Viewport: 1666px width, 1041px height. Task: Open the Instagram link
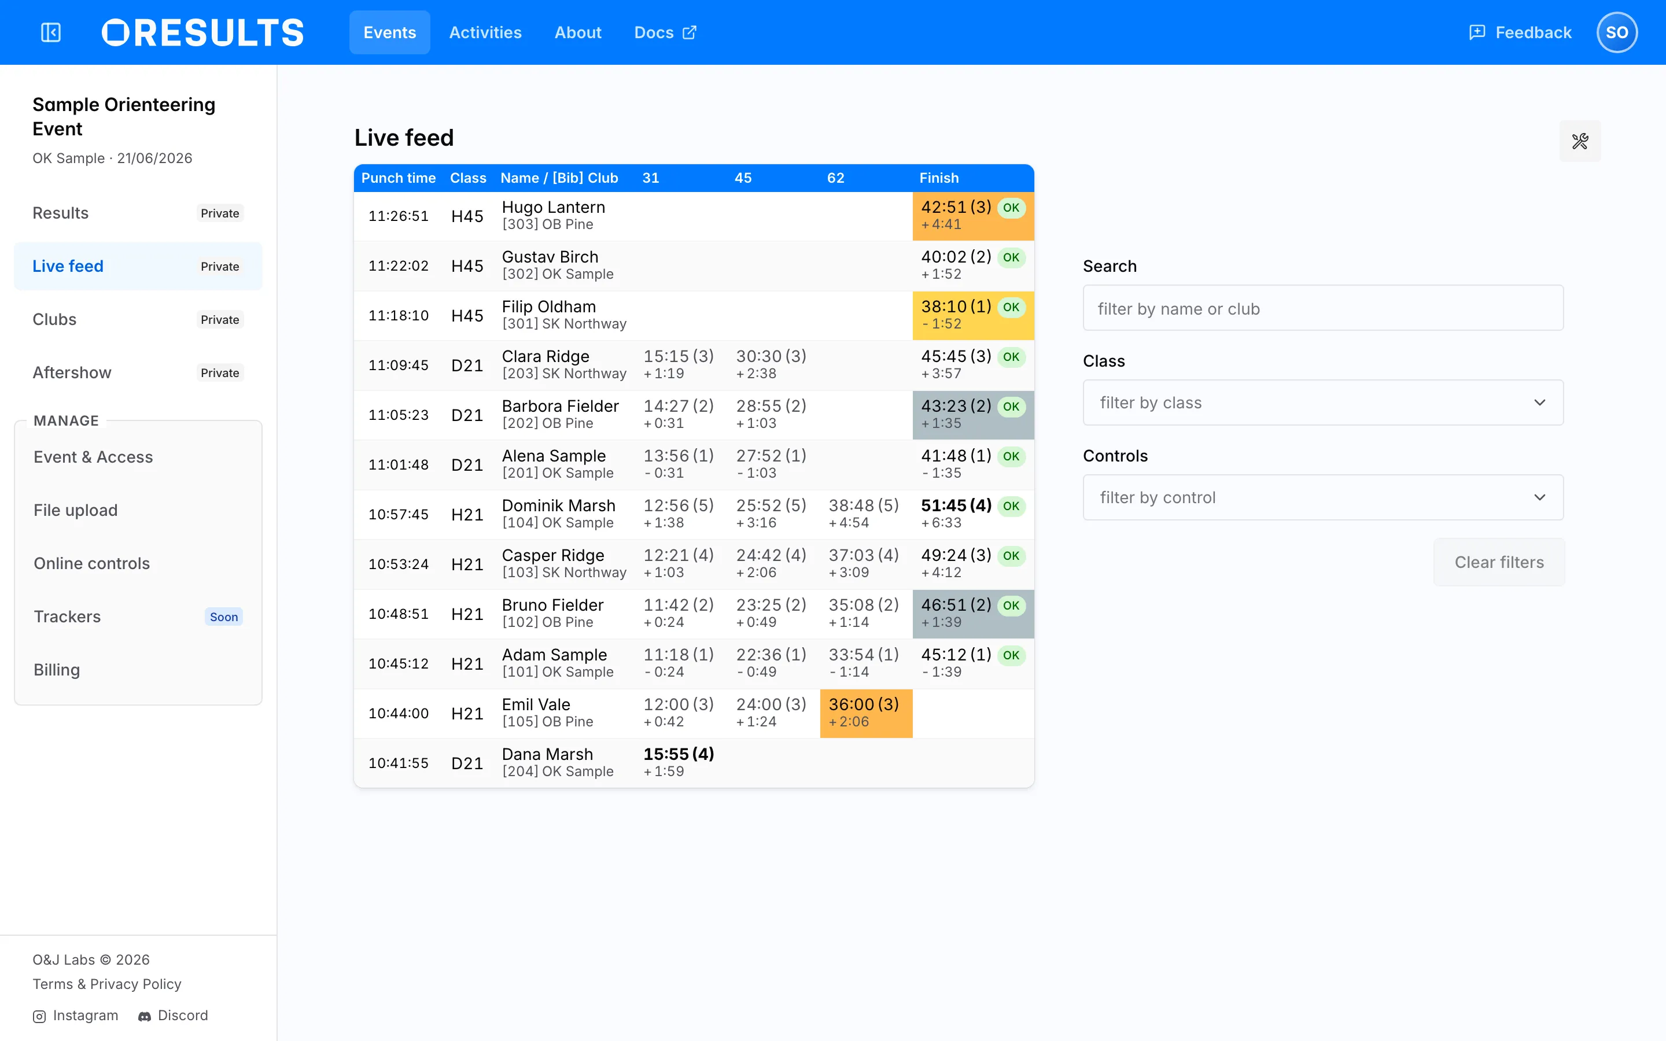(76, 1016)
